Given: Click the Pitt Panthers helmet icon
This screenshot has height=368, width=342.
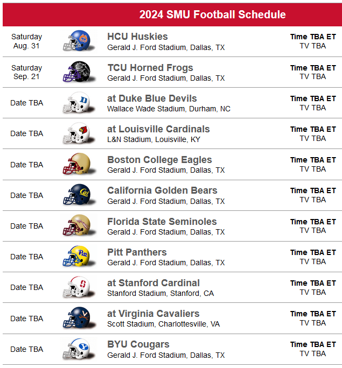Looking at the screenshot, I should tap(79, 256).
